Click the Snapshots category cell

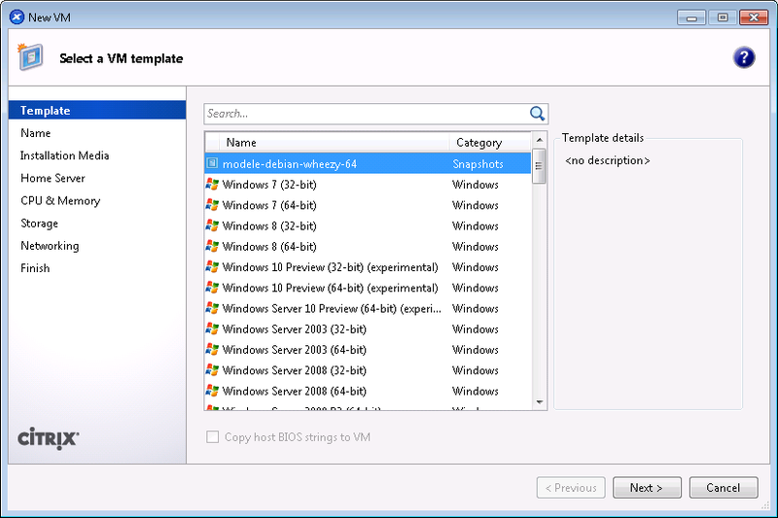pos(477,163)
